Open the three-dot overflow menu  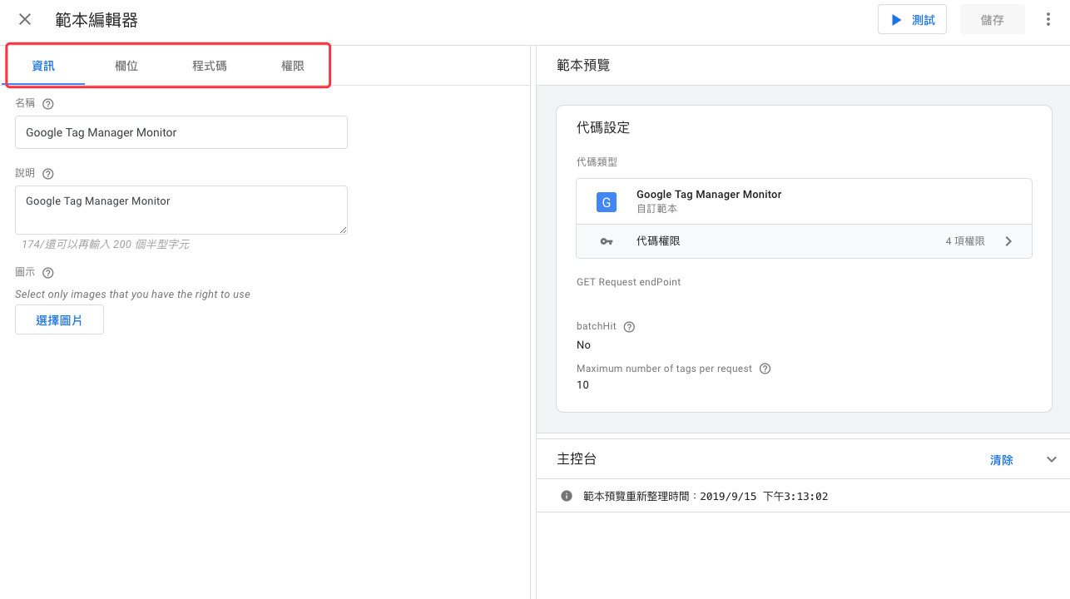tap(1048, 18)
